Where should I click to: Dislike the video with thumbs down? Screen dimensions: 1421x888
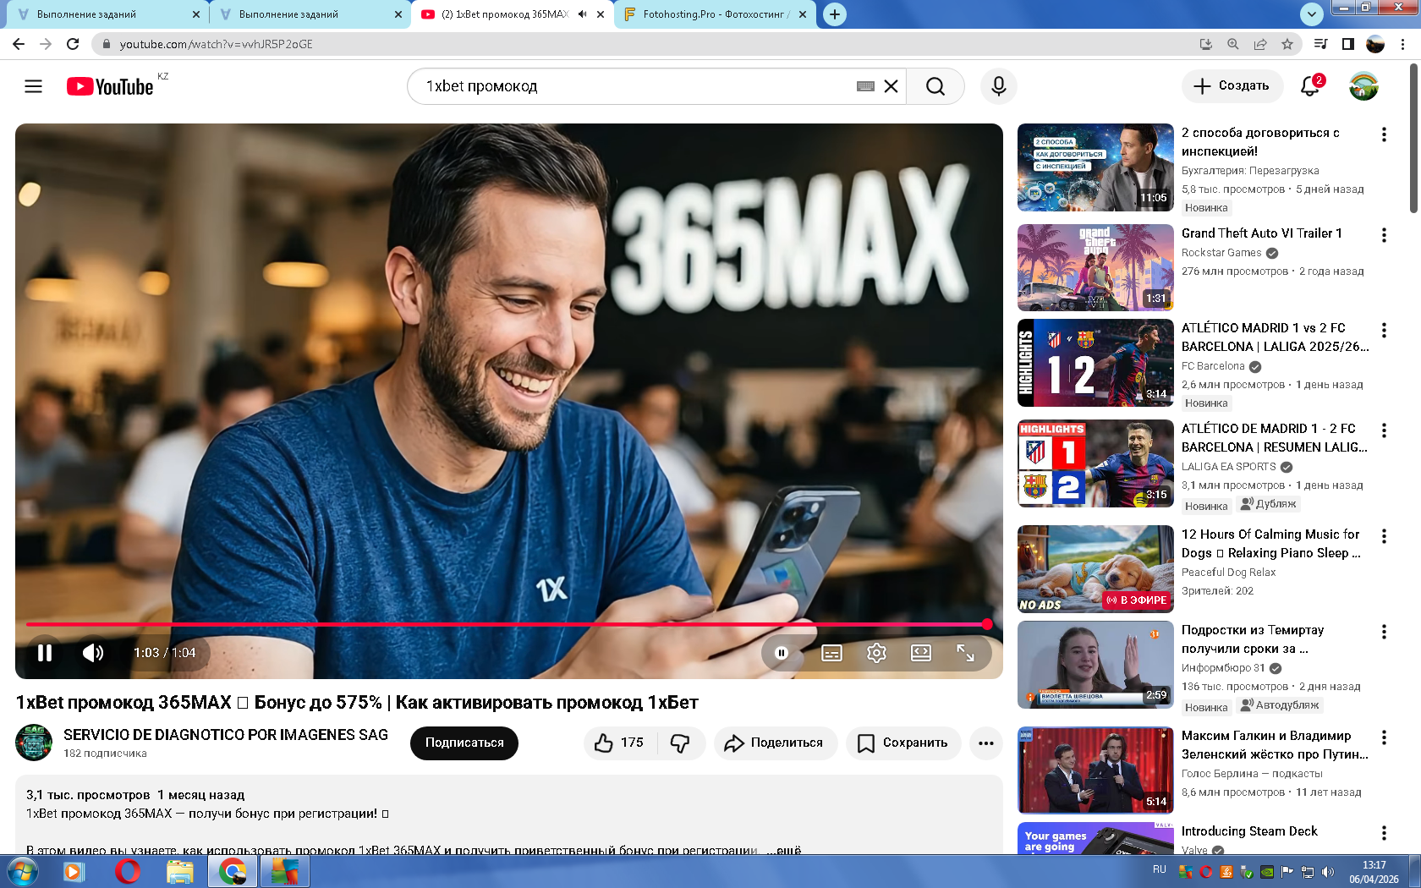click(x=680, y=743)
